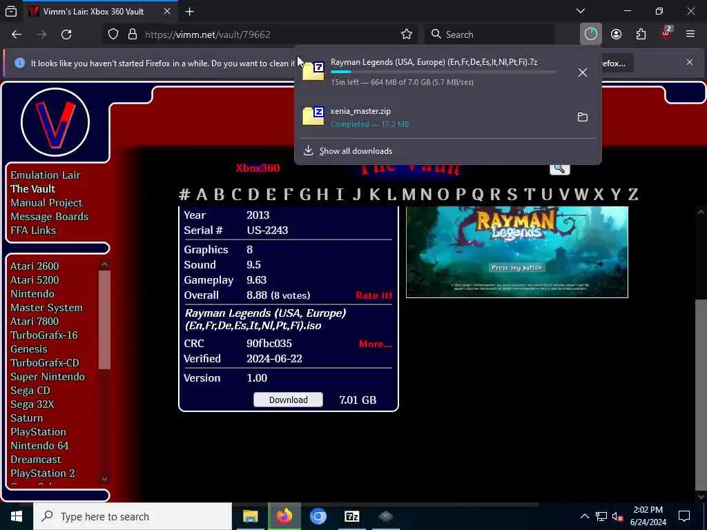The height and width of the screenshot is (530, 707).
Task: Browse games starting with letter R
Action: pyautogui.click(x=495, y=194)
